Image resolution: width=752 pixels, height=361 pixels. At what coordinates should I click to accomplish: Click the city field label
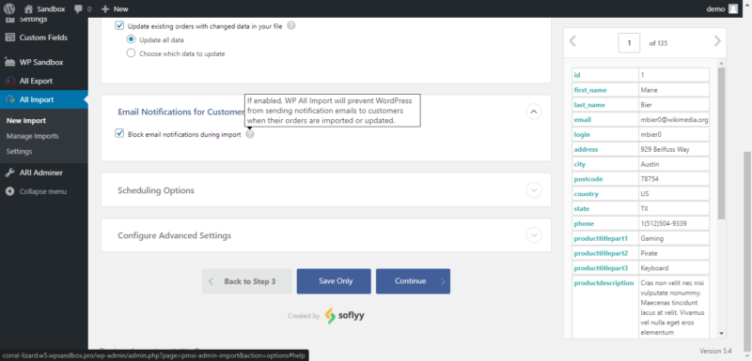pos(580,164)
